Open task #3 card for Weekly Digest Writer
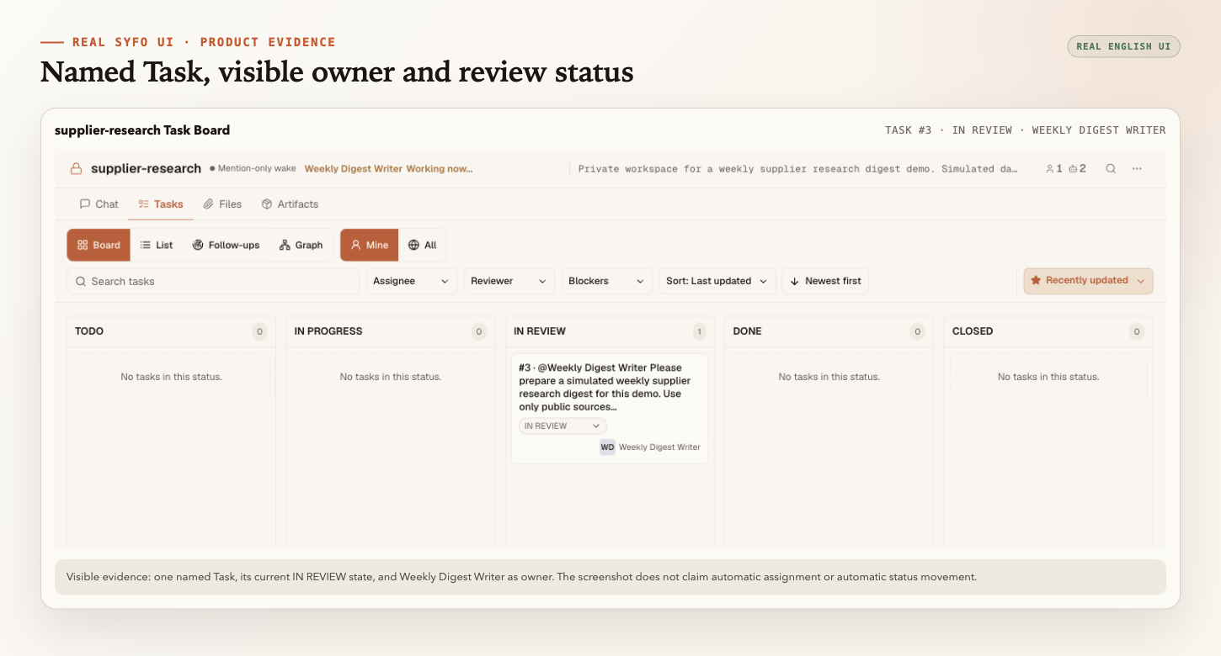The image size is (1221, 656). [610, 408]
